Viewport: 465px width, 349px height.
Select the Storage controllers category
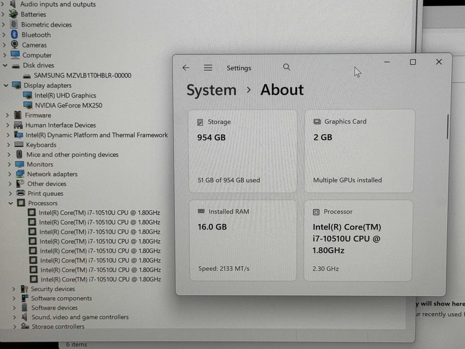click(58, 326)
